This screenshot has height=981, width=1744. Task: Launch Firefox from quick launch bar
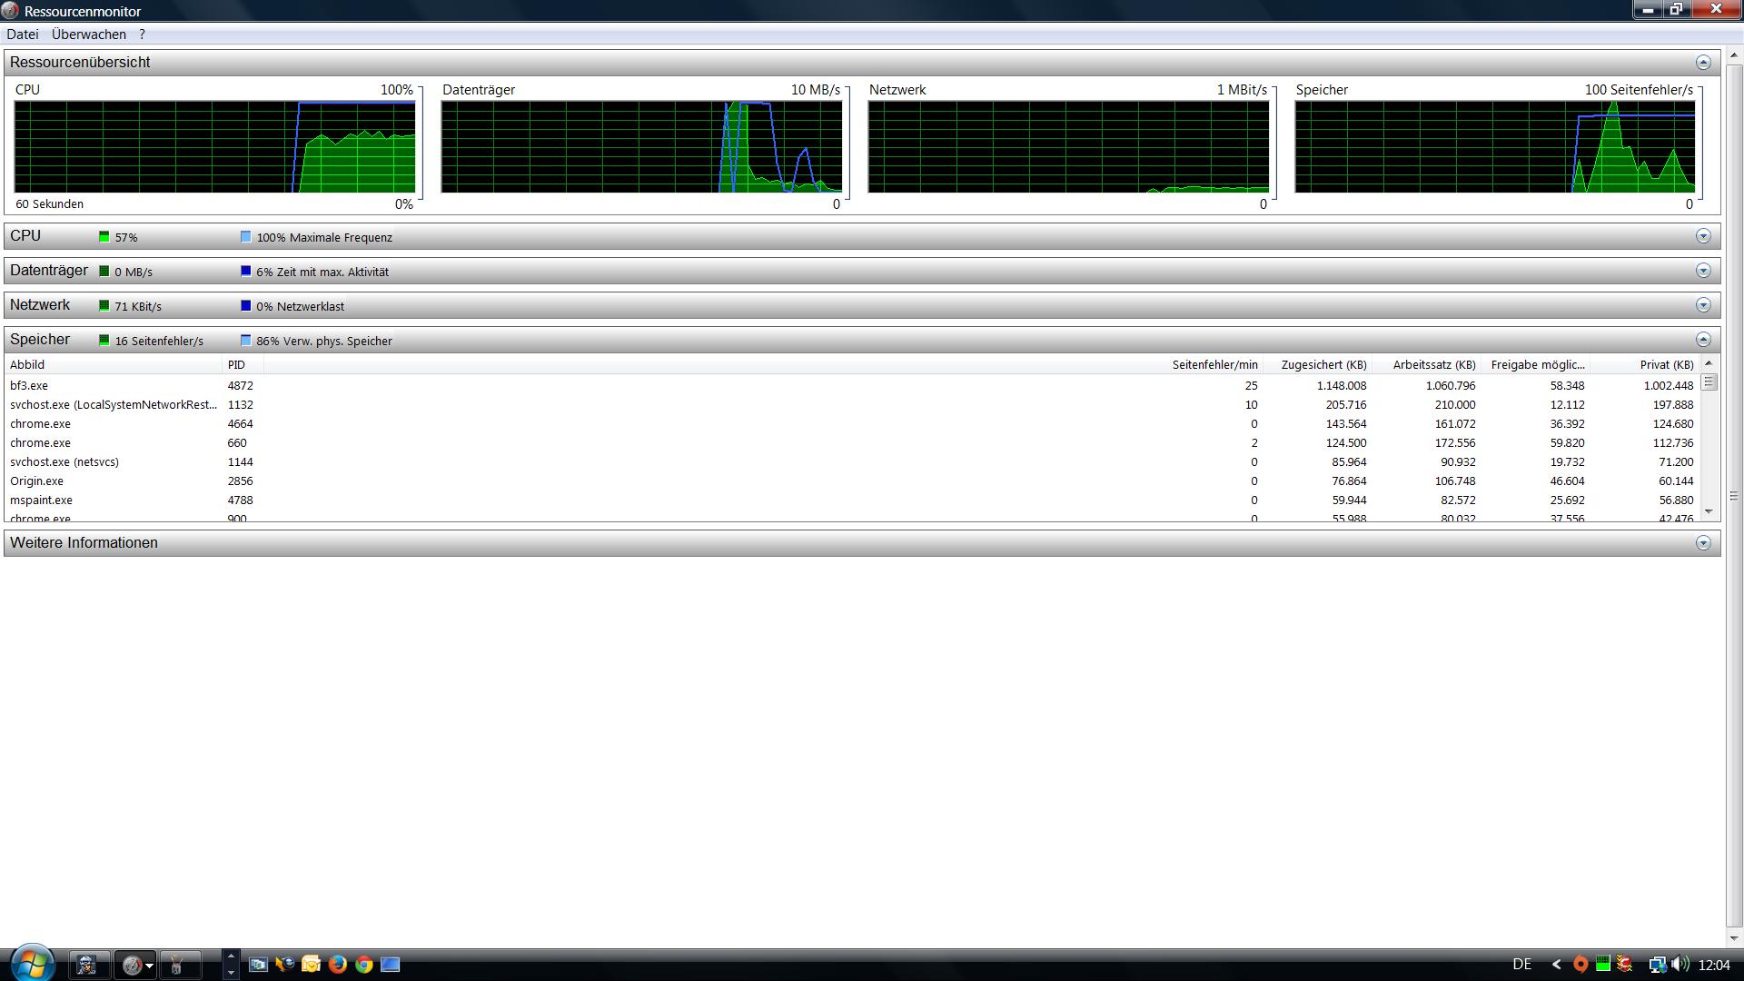tap(337, 965)
